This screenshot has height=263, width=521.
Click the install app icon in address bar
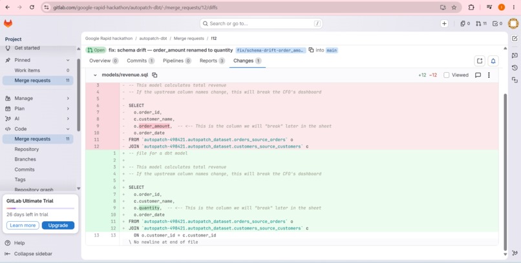coord(443,7)
